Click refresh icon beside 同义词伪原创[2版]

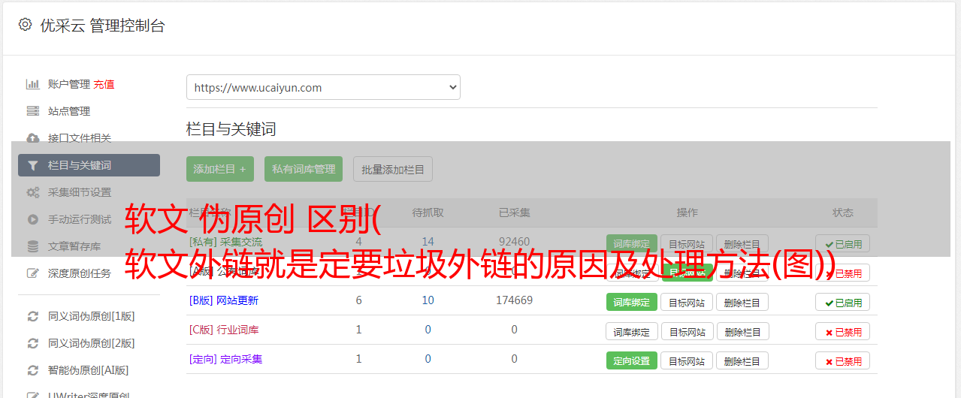[33, 343]
